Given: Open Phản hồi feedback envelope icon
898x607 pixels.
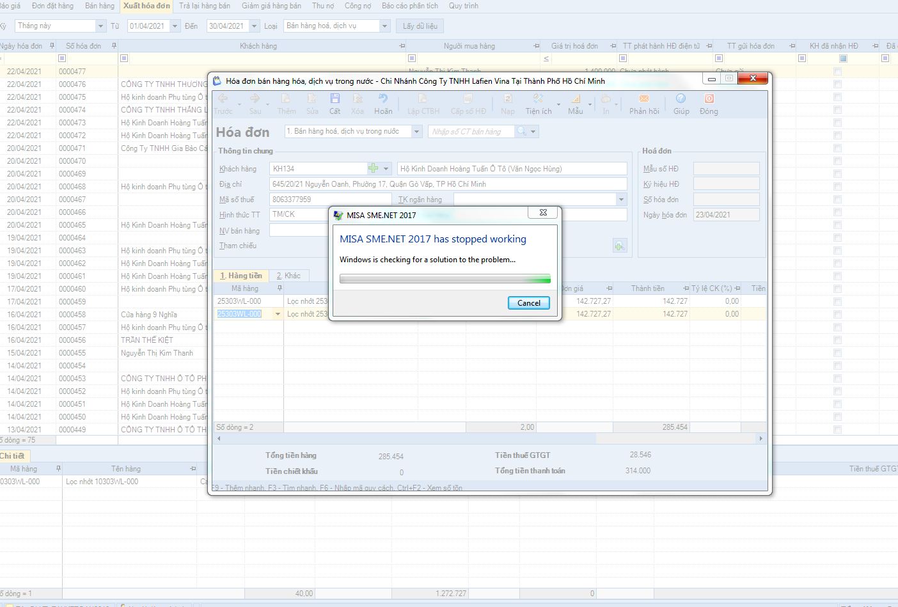Looking at the screenshot, I should (x=644, y=99).
